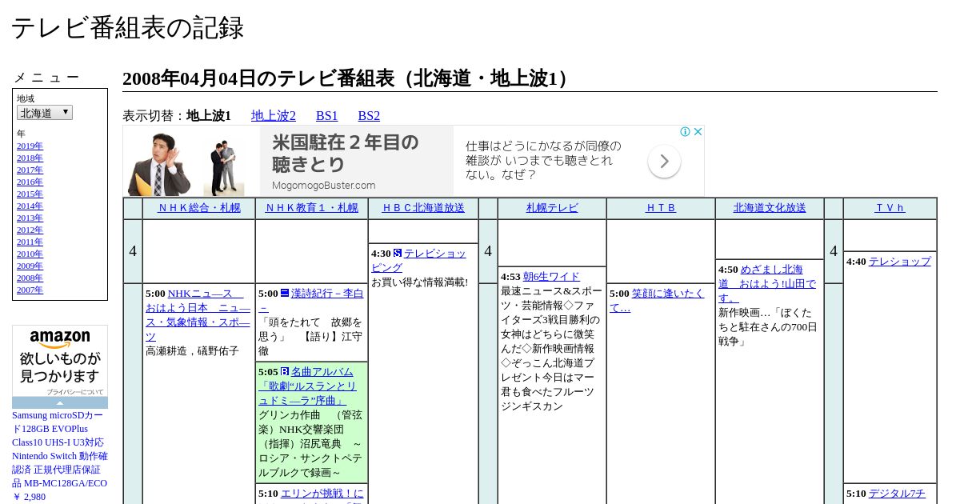Image resolution: width=960 pixels, height=504 pixels.
Task: Open the 2008年 archive link
Action: click(x=30, y=278)
